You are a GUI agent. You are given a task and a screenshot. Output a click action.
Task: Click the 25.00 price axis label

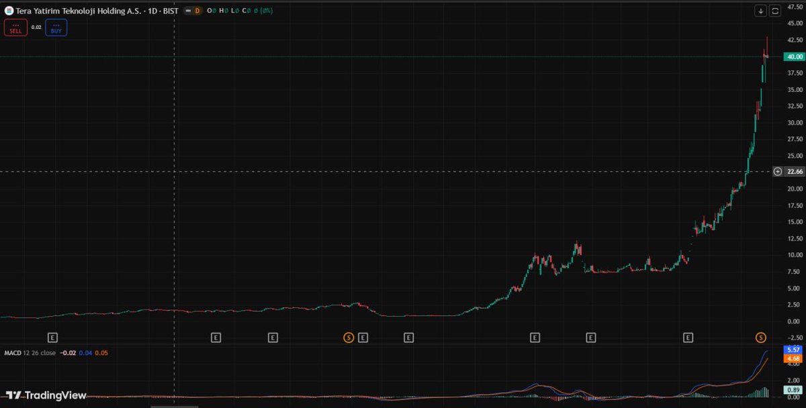(x=795, y=156)
